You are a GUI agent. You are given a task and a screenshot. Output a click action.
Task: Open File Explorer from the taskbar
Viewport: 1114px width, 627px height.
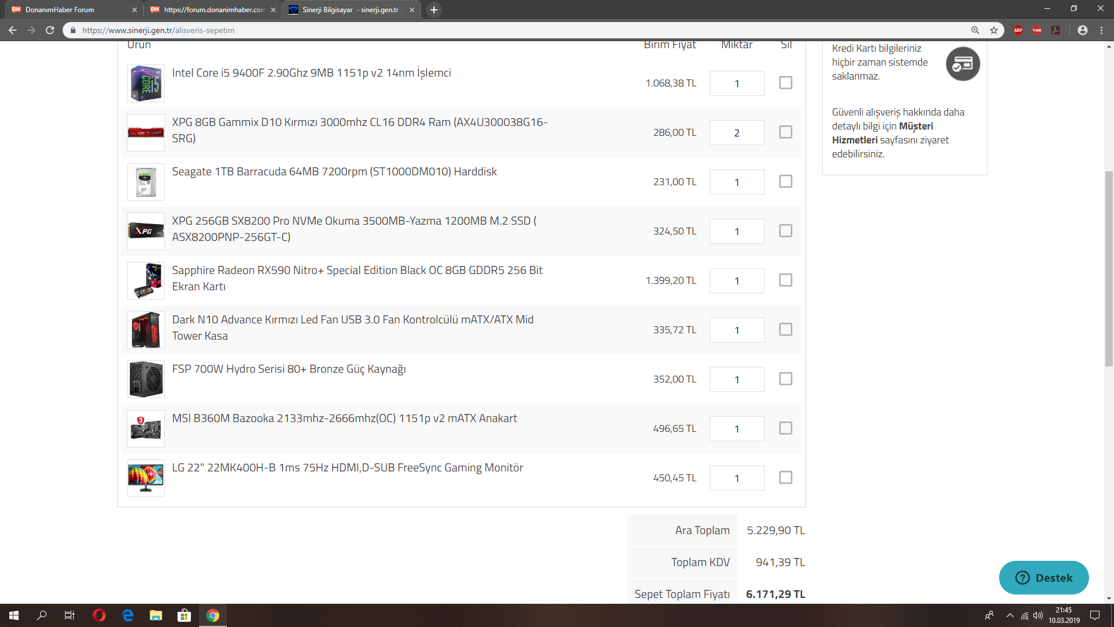(x=156, y=615)
